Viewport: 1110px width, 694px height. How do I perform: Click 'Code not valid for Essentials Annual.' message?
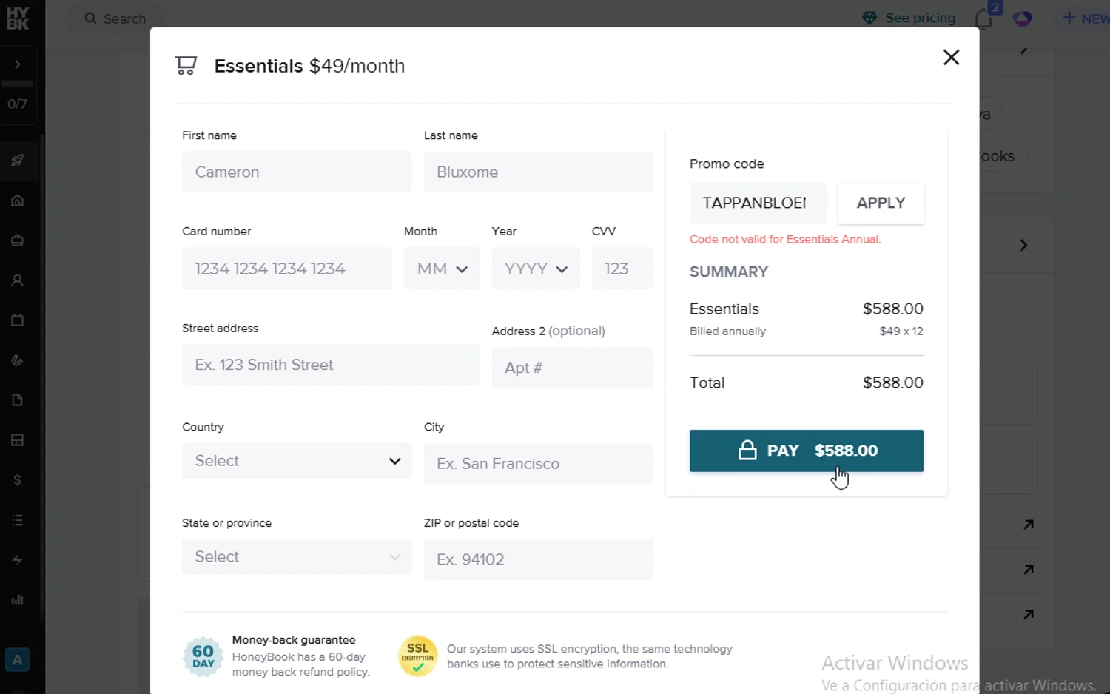[785, 239]
